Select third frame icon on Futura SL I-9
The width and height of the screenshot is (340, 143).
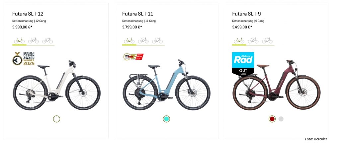[x=267, y=41]
